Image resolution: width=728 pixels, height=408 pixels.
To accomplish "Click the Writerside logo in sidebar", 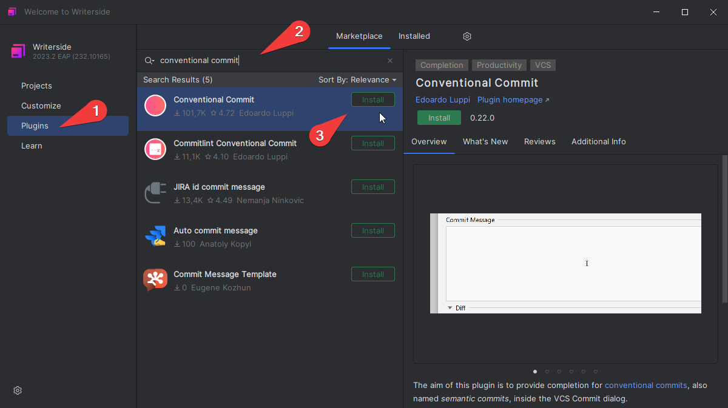I will point(19,51).
